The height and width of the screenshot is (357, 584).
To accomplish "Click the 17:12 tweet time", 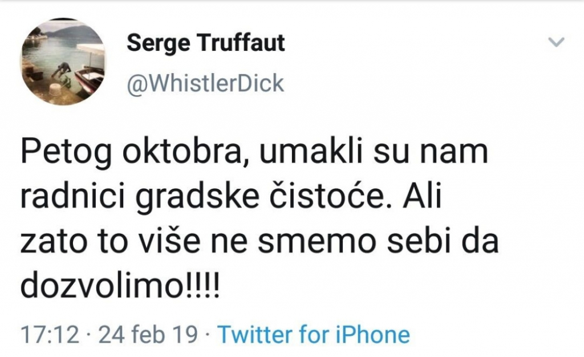I will (49, 334).
